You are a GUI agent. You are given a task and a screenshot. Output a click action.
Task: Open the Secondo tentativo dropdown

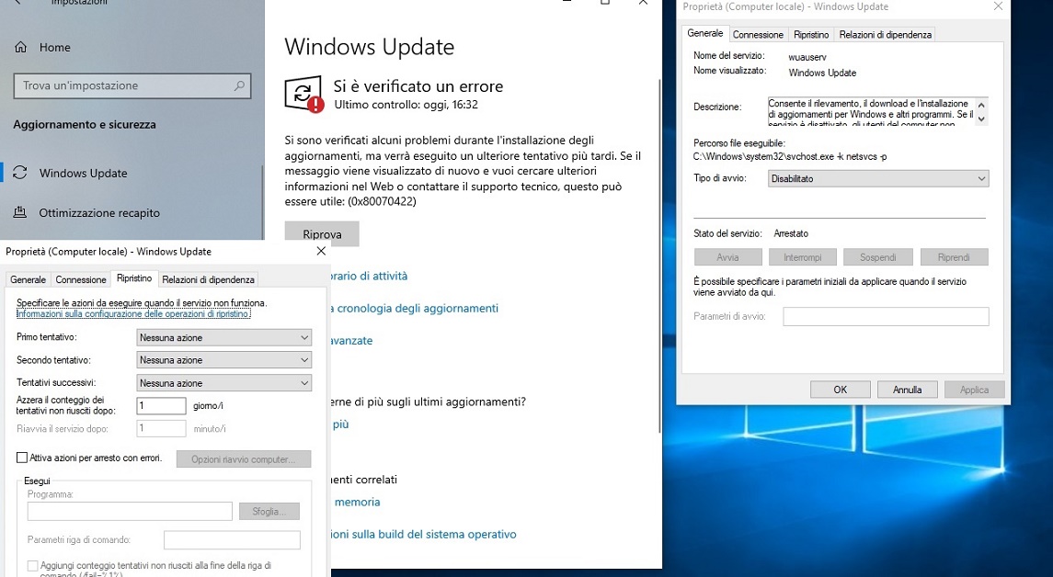pyautogui.click(x=223, y=360)
